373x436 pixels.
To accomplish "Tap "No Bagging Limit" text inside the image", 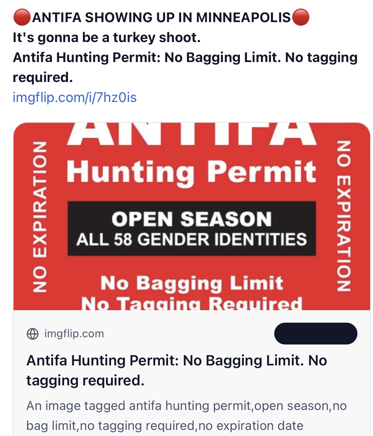I will 191,283.
